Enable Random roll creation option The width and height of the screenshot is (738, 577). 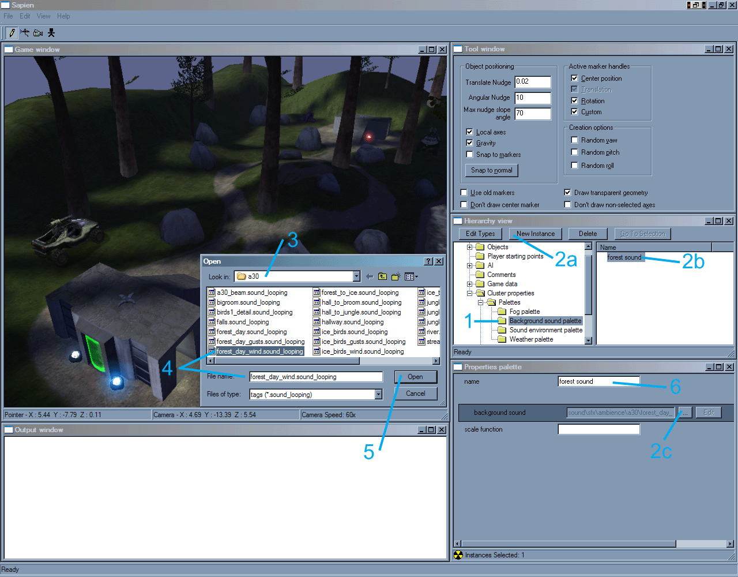[574, 165]
